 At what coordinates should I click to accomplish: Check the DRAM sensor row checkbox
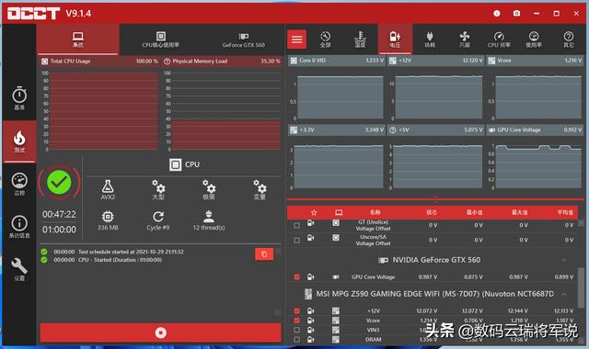[x=296, y=340]
